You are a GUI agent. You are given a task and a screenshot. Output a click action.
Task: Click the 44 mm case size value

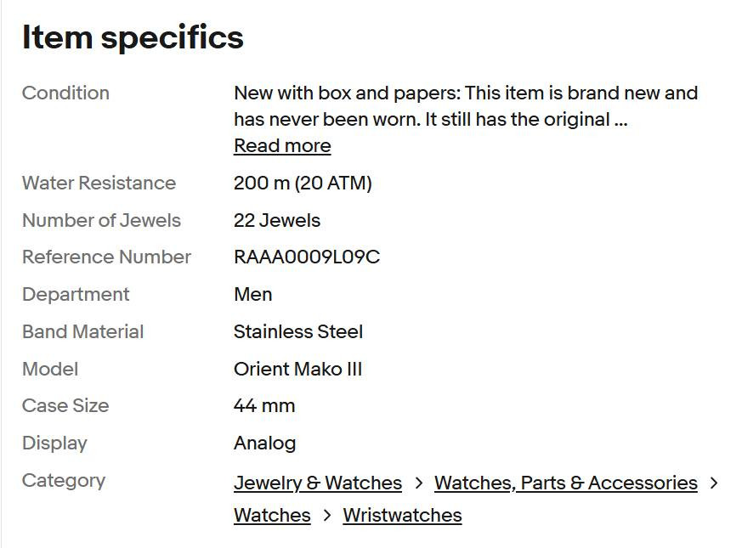coord(264,405)
